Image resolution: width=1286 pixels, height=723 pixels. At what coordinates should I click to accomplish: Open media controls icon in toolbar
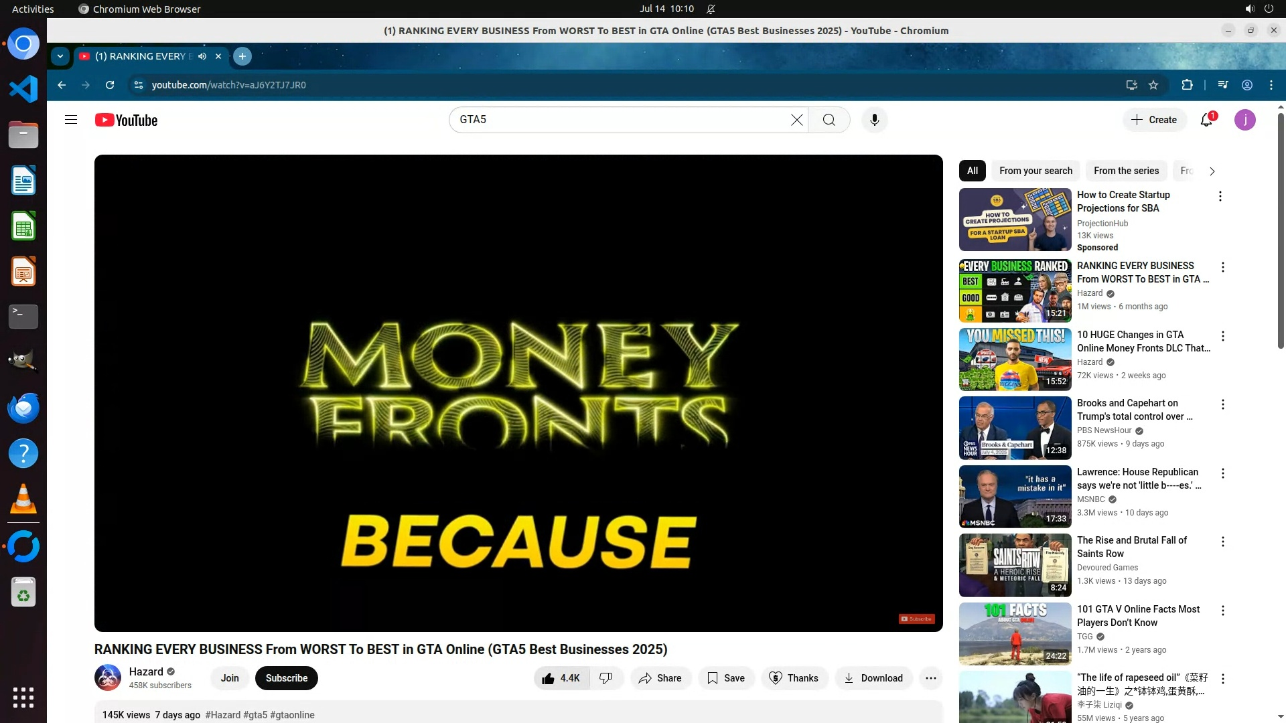(x=1223, y=85)
